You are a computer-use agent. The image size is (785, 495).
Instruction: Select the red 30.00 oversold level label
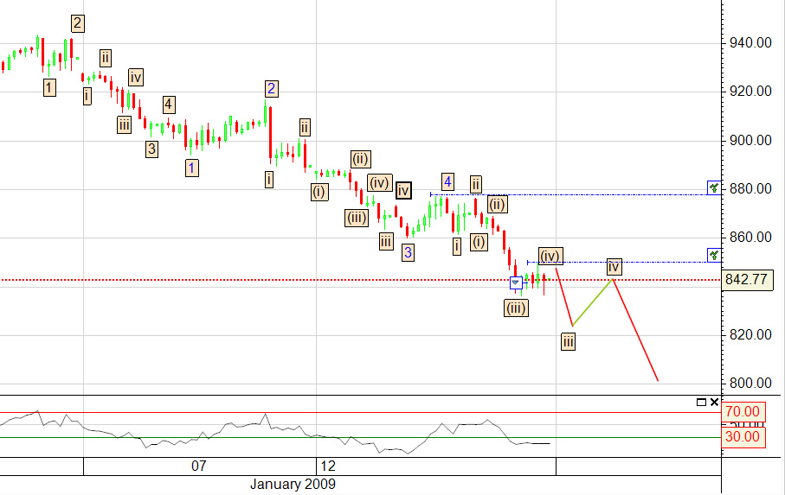(x=743, y=436)
